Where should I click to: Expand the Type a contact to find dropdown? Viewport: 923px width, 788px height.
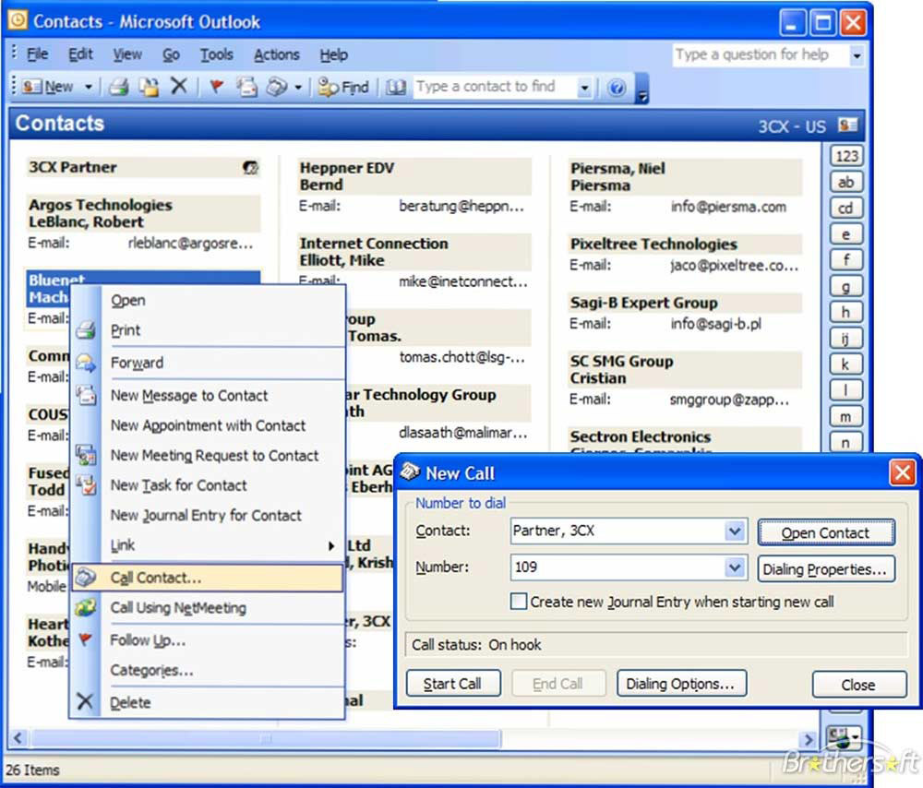tap(584, 89)
